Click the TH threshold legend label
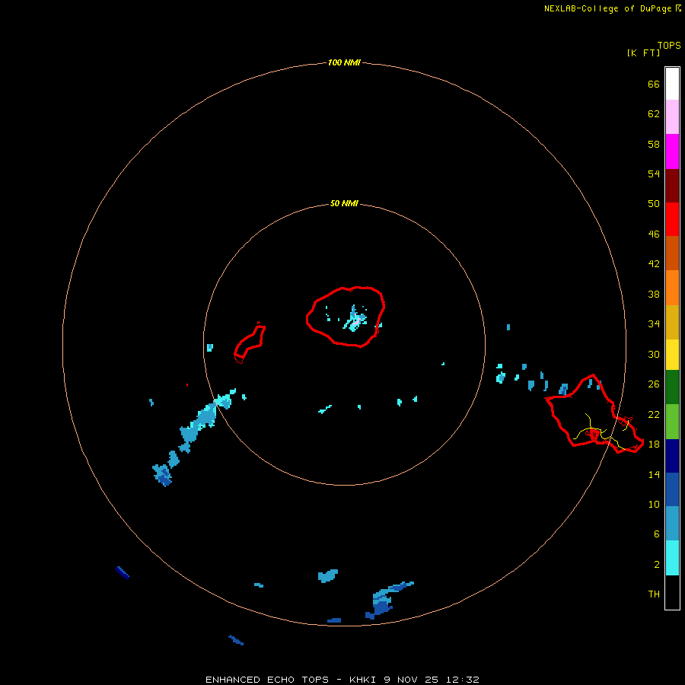 click(x=654, y=594)
